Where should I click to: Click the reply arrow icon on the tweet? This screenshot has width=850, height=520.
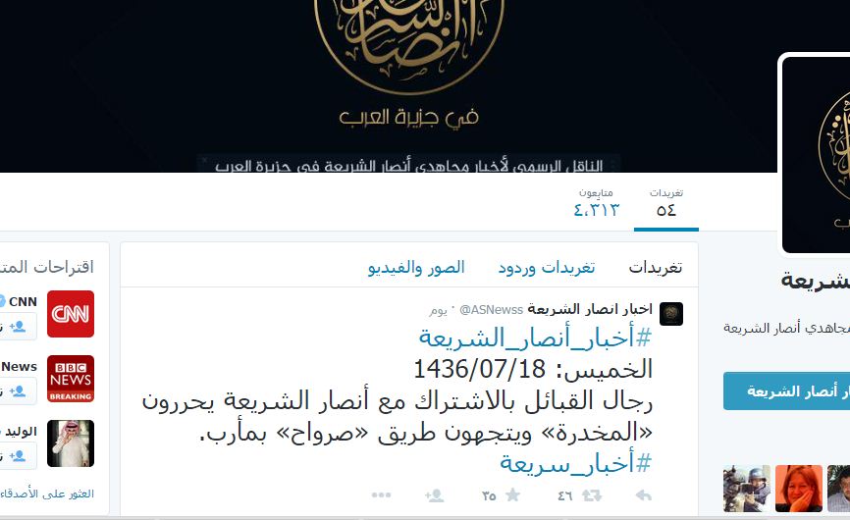[x=643, y=495]
